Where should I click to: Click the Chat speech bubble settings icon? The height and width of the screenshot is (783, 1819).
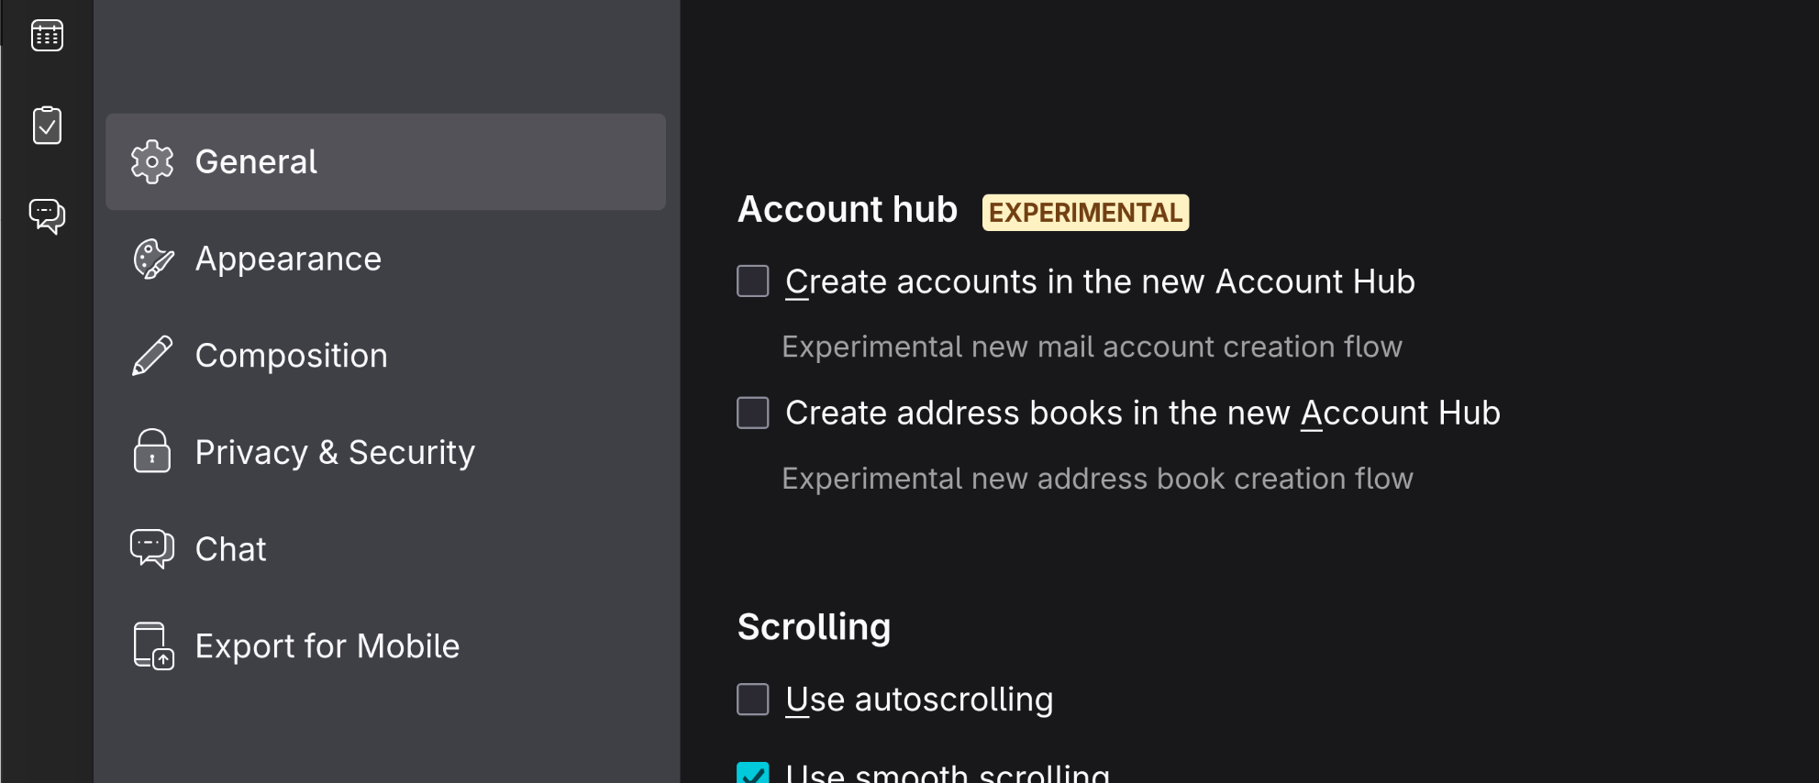152,549
